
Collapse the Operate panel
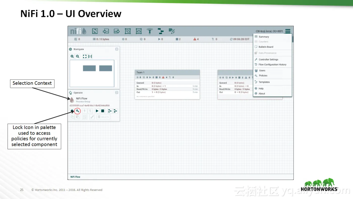117,93
